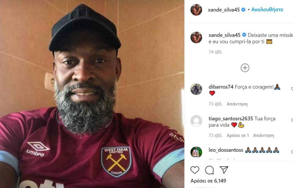Follow the account via Ακολουθήστε
The height and width of the screenshot is (188, 293).
pos(267,10)
